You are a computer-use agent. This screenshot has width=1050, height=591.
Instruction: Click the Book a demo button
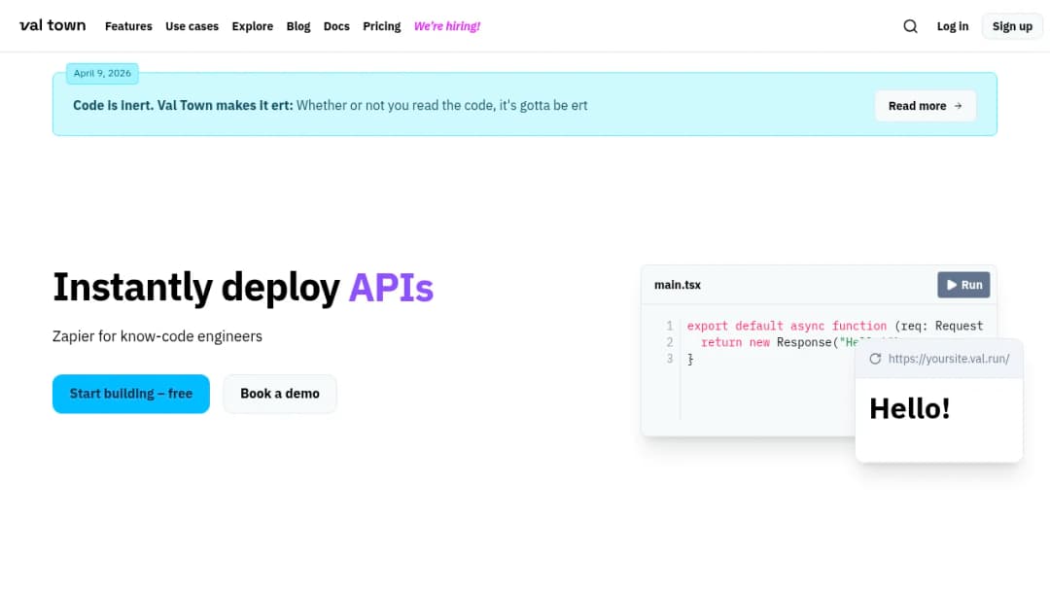click(x=280, y=394)
